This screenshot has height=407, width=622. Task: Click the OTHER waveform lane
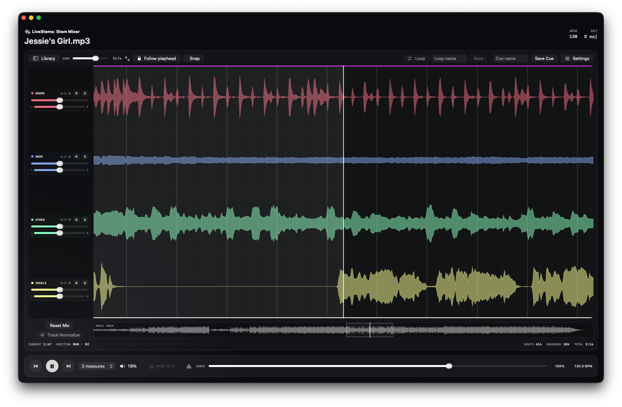coord(343,223)
